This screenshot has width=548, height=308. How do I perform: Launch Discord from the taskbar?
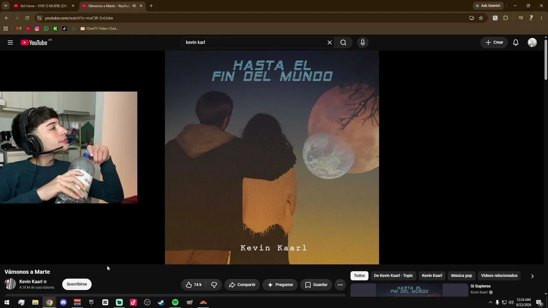pos(63,302)
